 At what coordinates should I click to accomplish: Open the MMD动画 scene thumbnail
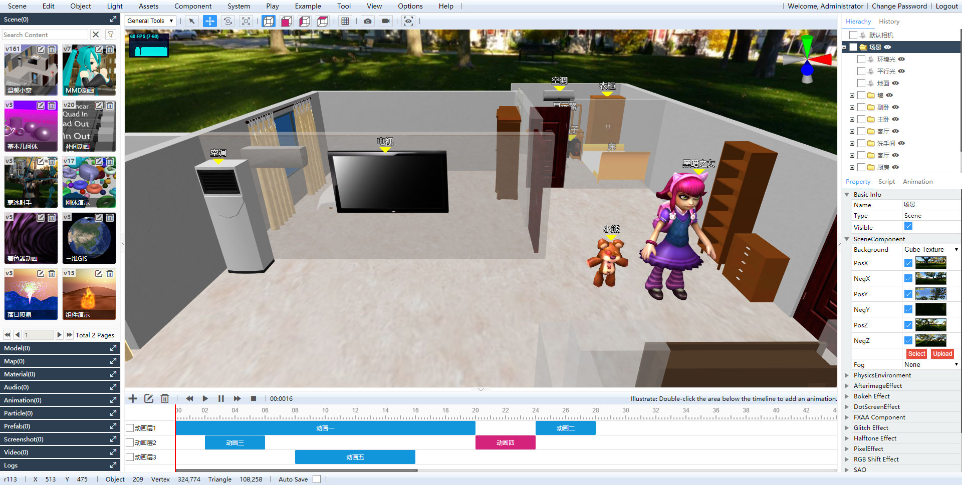pyautogui.click(x=89, y=70)
